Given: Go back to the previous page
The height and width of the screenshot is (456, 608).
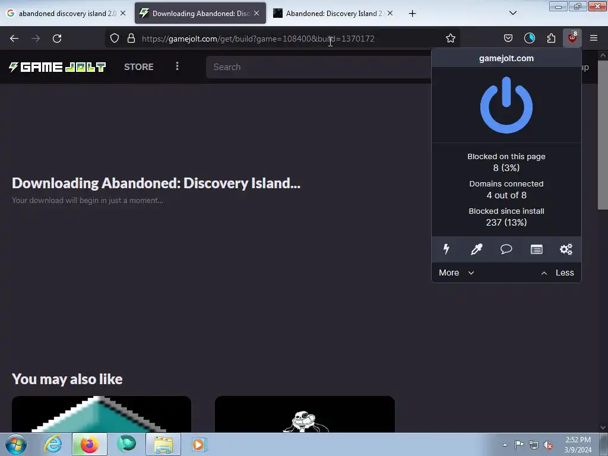Looking at the screenshot, I should 14,39.
